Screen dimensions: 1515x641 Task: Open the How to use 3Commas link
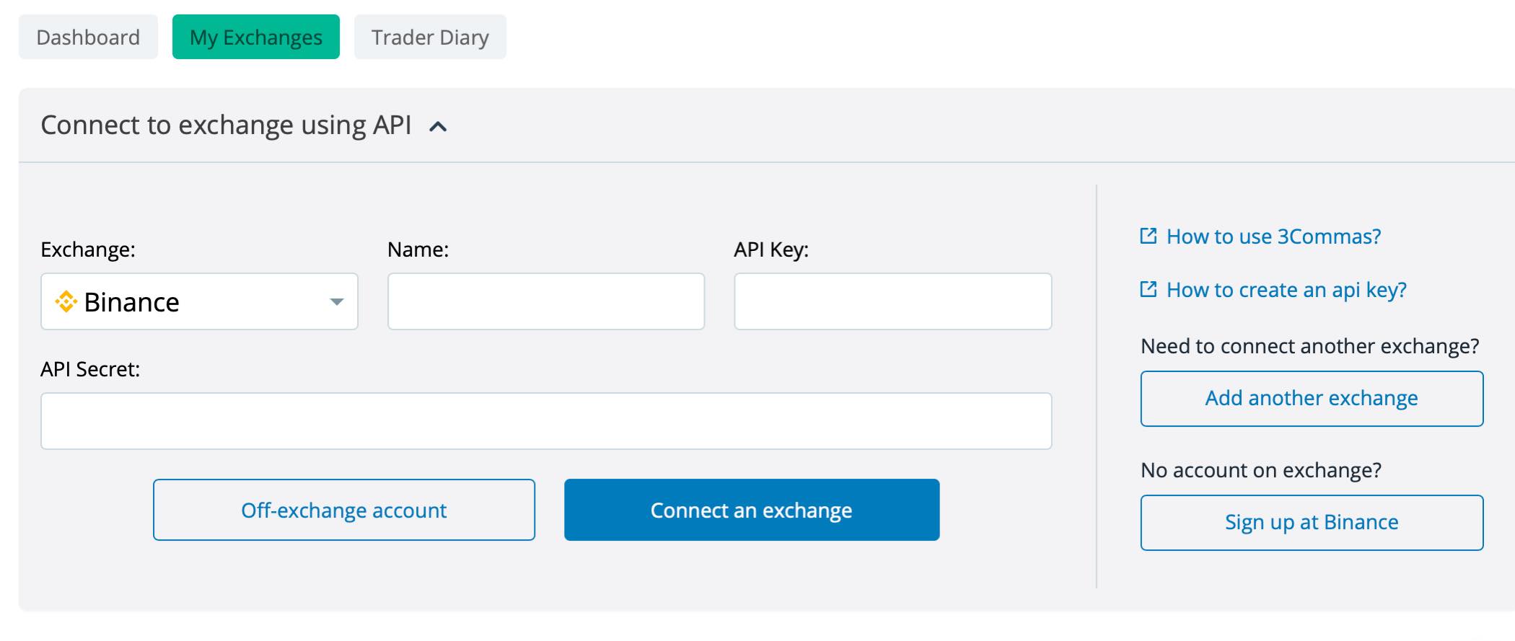click(1273, 236)
